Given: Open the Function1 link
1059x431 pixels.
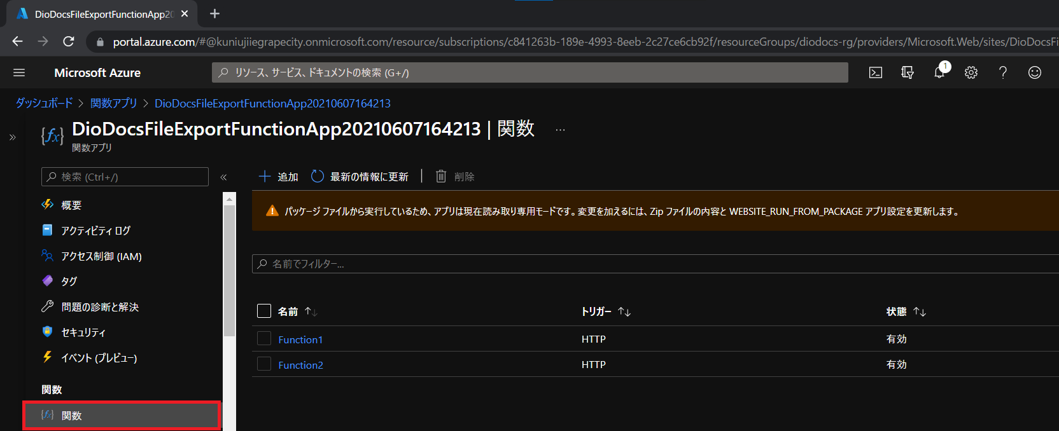Looking at the screenshot, I should point(300,339).
